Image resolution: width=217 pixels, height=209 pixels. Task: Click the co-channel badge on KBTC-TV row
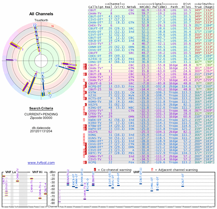pos(86,153)
